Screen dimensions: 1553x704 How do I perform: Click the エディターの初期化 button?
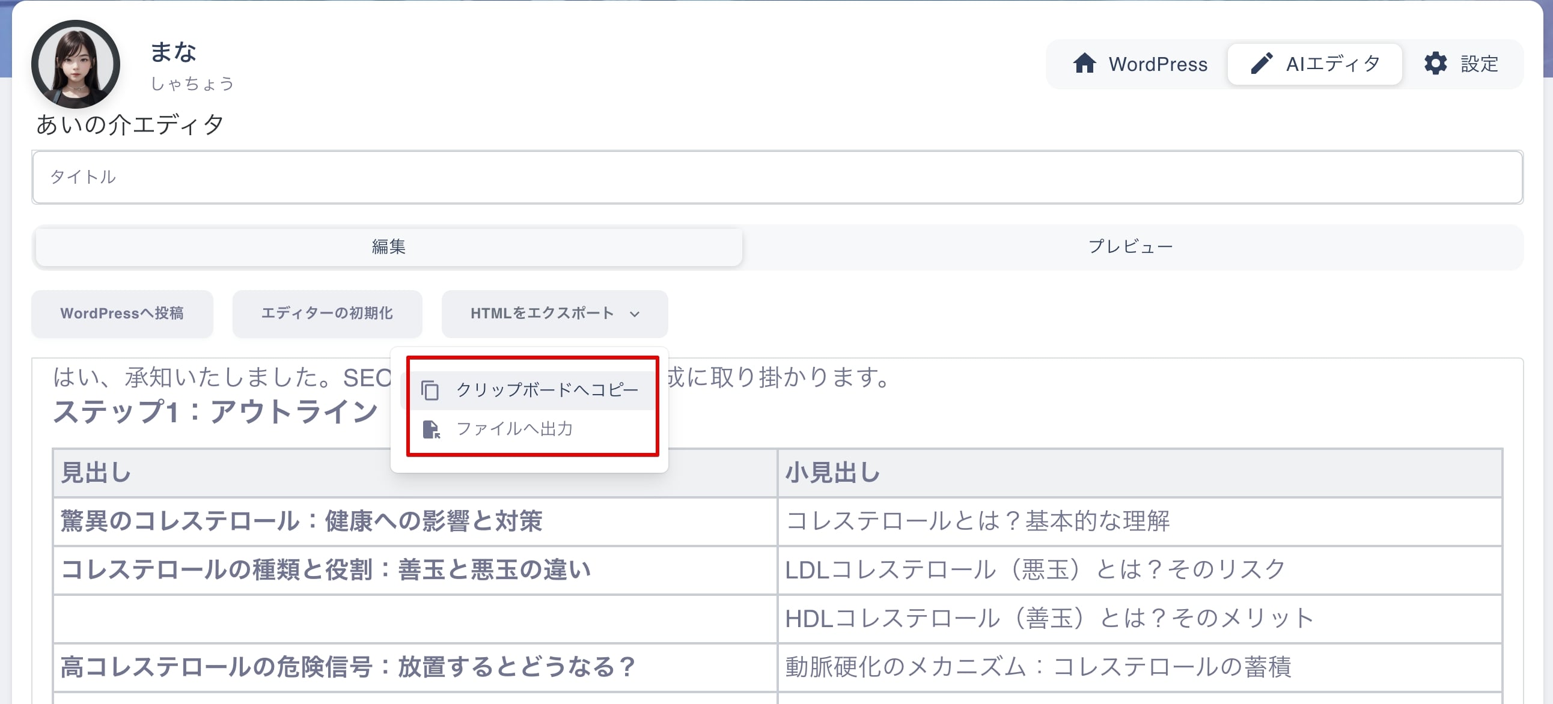click(328, 314)
